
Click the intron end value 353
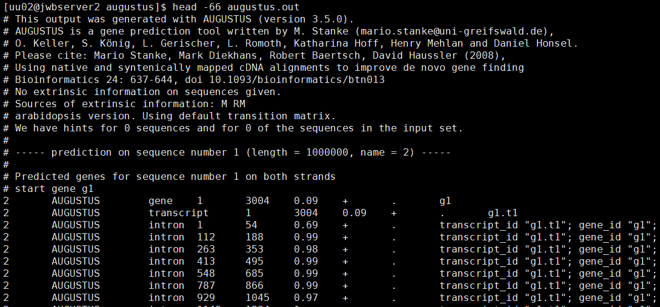(255, 249)
